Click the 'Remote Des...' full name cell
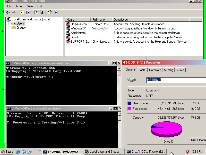The height and width of the screenshot is (155, 206). (x=101, y=24)
